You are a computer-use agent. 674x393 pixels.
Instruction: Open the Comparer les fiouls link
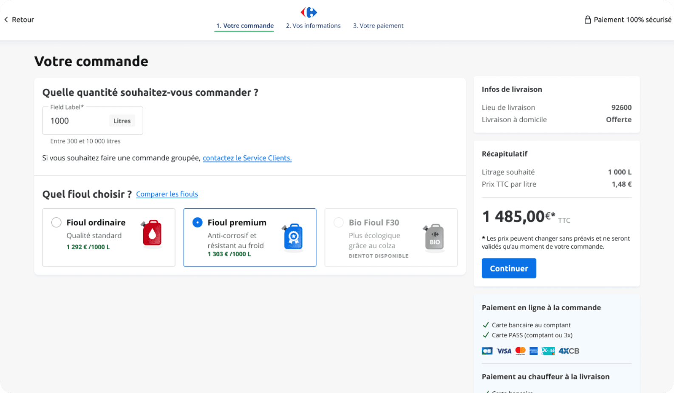(x=167, y=194)
